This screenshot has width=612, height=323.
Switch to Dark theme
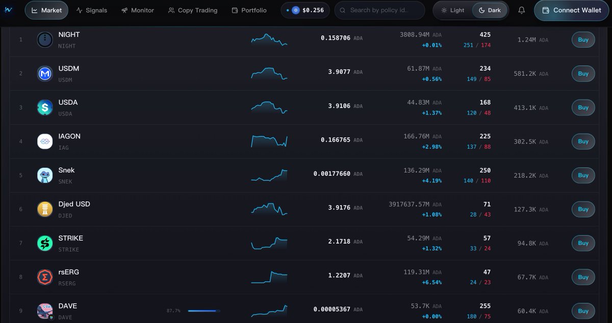pos(490,10)
